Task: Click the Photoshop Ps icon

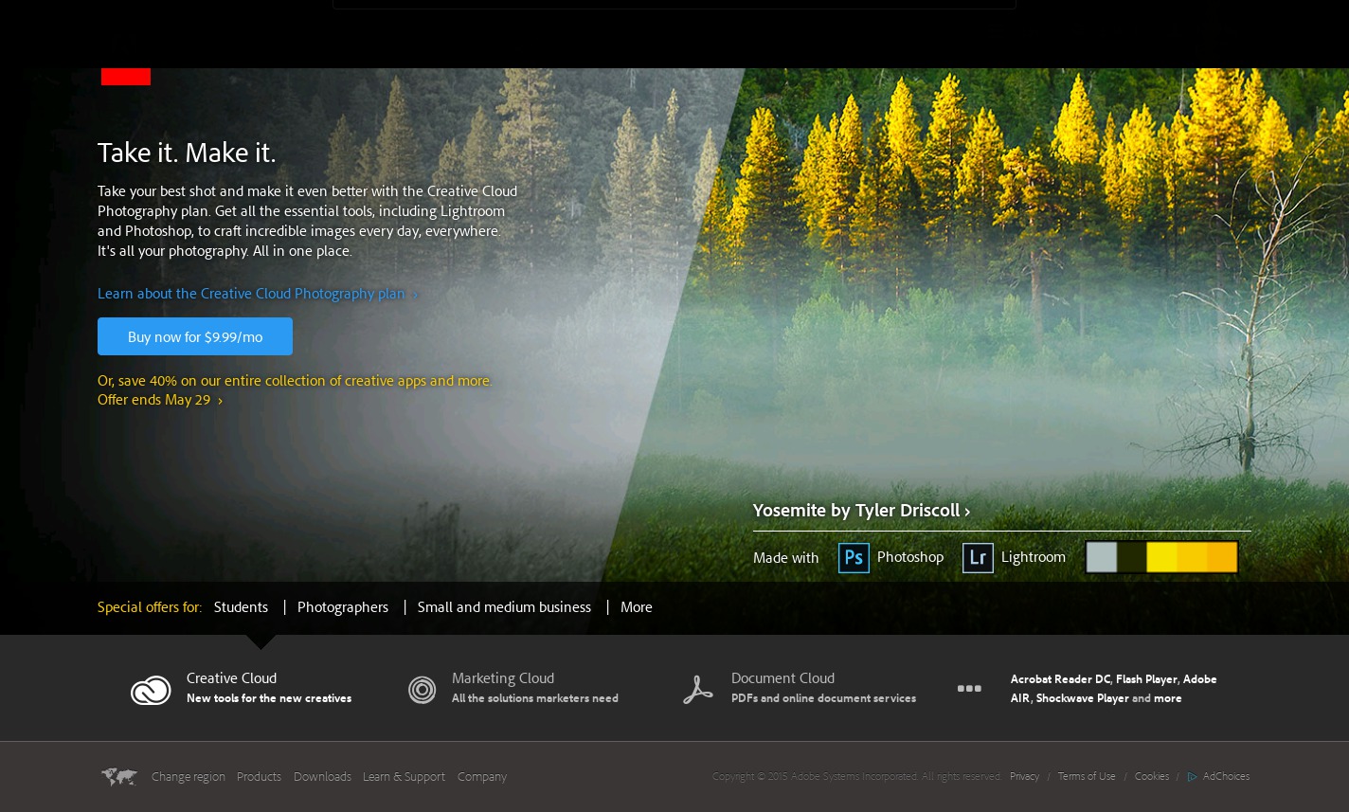Action: point(854,557)
